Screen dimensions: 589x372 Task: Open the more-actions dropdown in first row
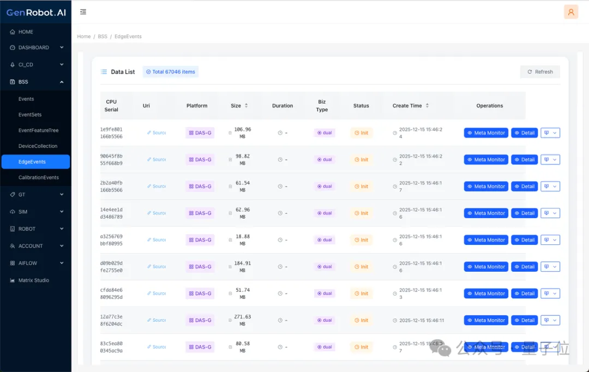point(550,133)
